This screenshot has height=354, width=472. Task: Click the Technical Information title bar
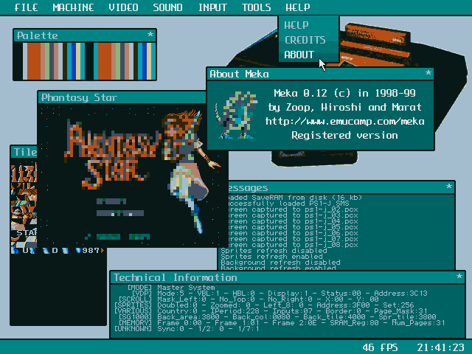(288, 277)
